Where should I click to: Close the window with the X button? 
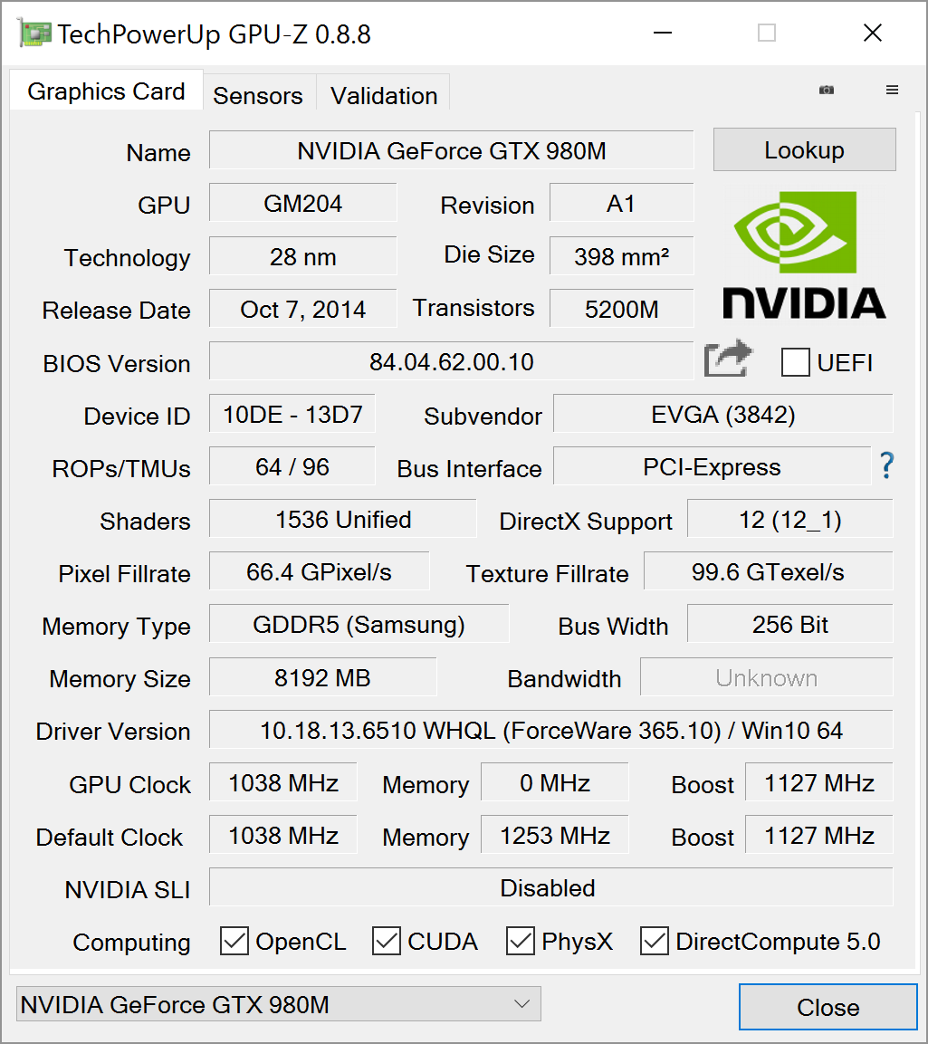pos(872,33)
